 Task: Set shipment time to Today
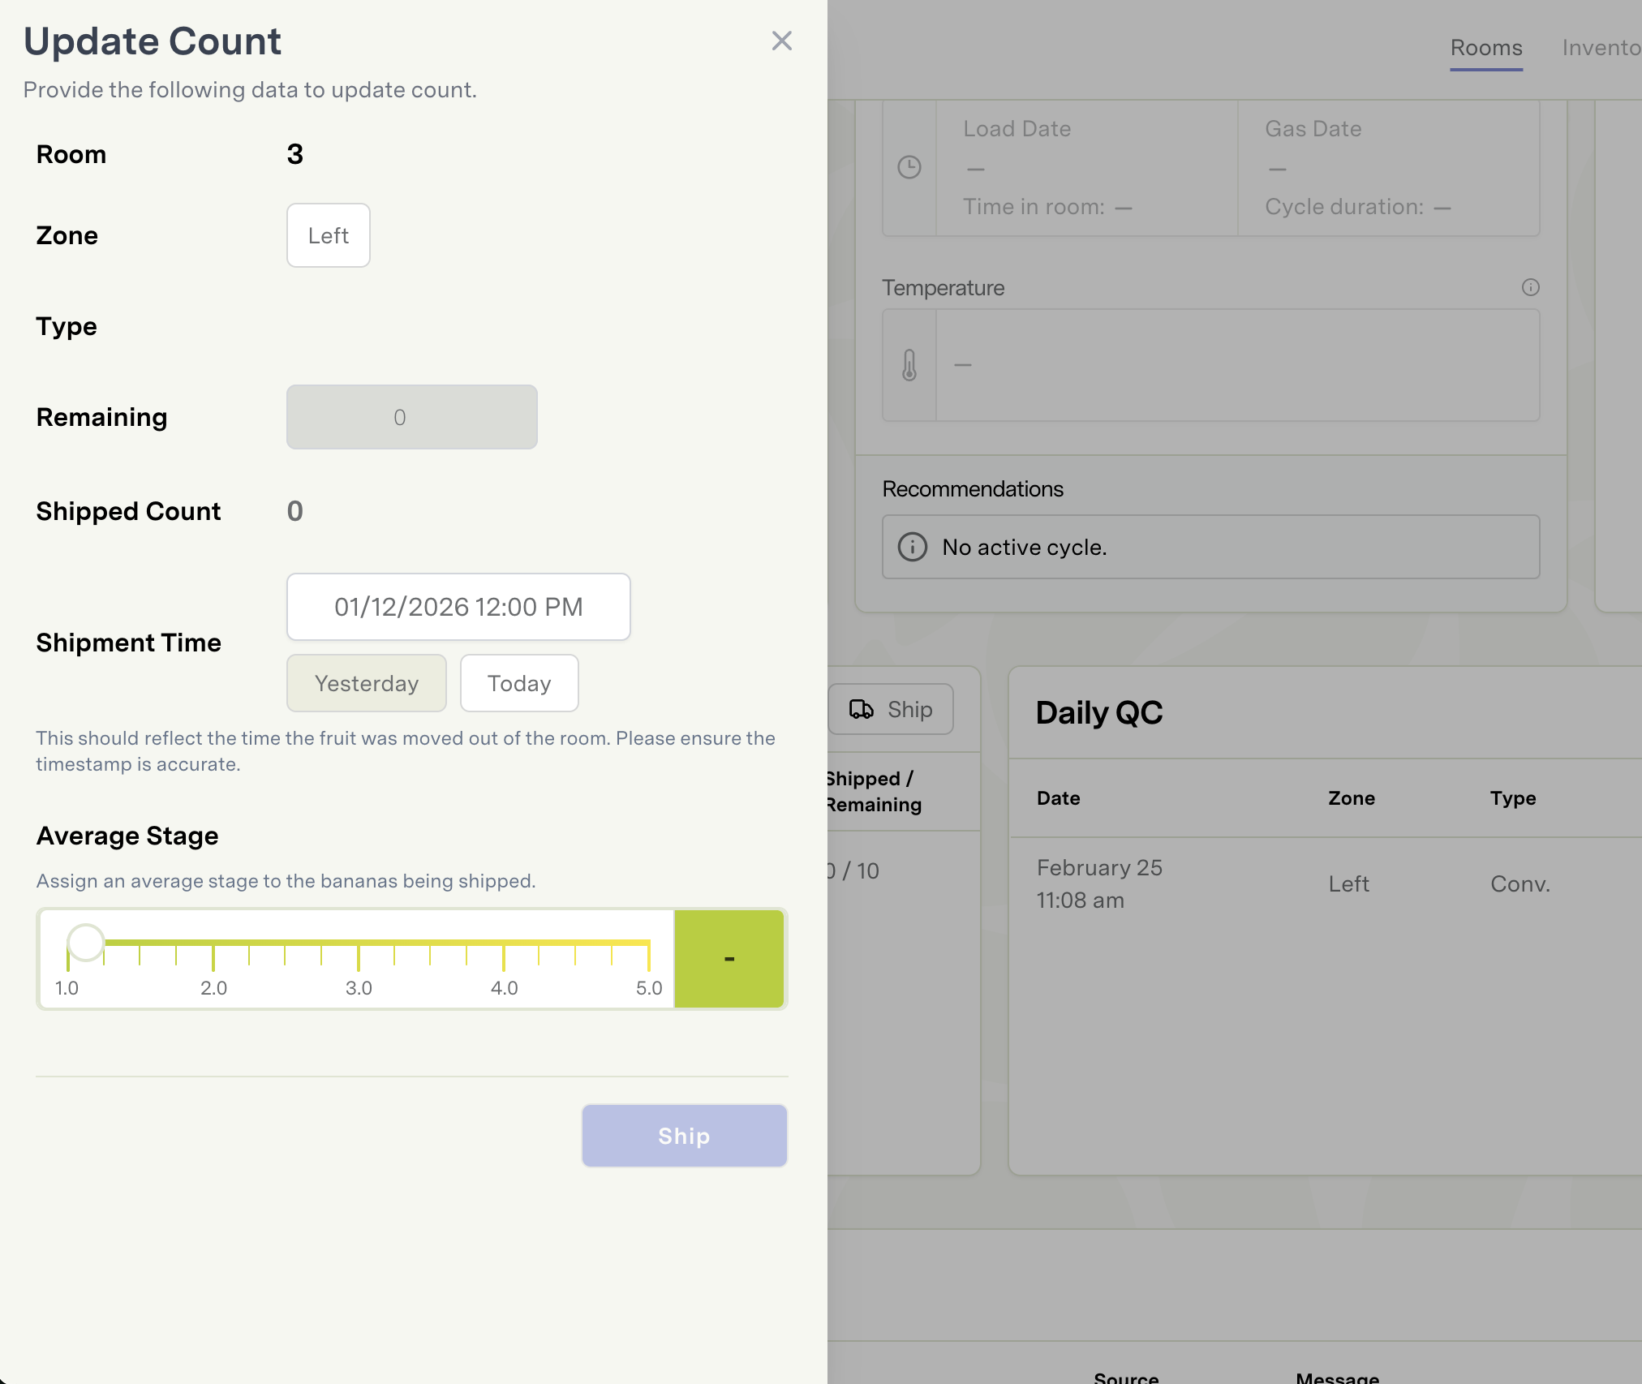(x=518, y=683)
